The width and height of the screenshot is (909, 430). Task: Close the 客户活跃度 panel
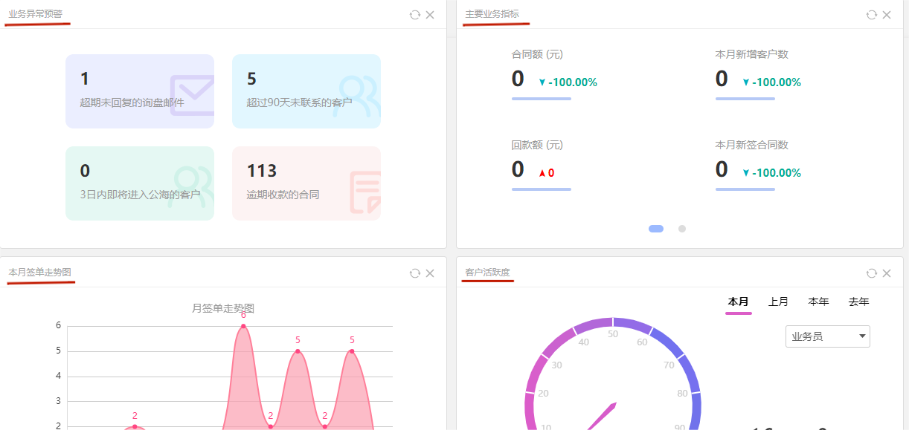click(x=887, y=273)
